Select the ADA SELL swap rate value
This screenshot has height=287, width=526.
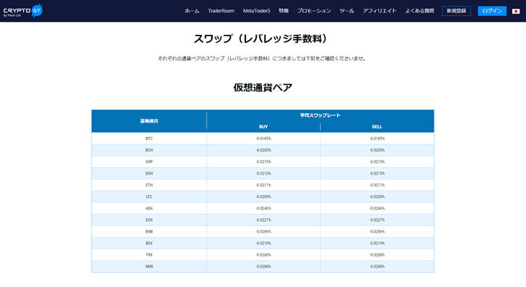tap(377, 208)
